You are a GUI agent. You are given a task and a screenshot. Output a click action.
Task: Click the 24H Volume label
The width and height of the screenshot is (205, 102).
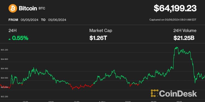[185, 30]
